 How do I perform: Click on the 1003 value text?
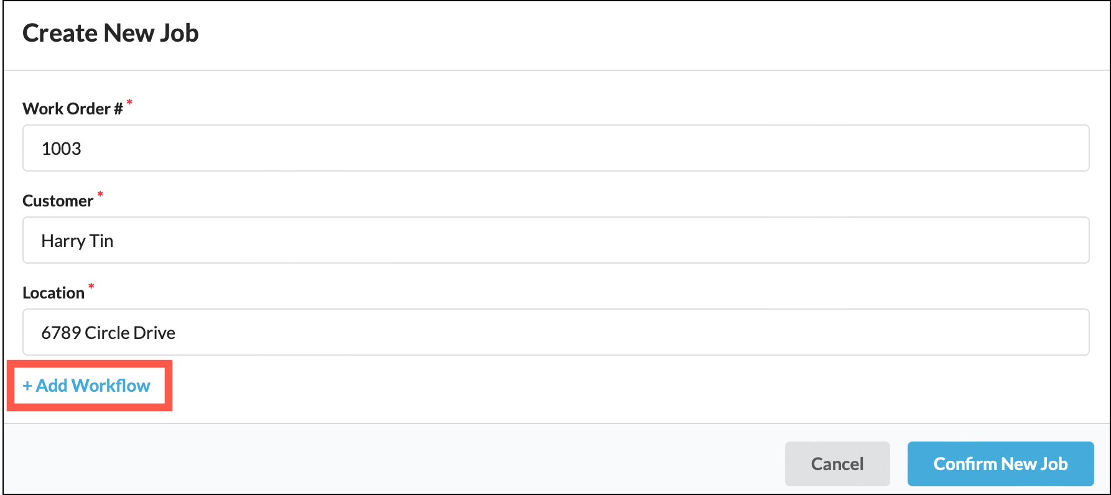point(61,149)
